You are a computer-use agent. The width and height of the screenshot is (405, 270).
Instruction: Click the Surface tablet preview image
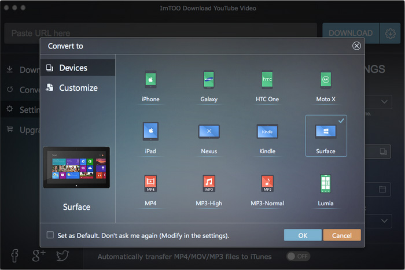tap(76, 167)
